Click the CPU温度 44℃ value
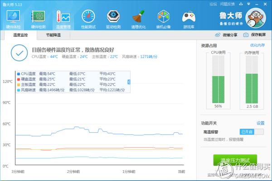Viewport: 272px width, 181px height. pyautogui.click(x=54, y=57)
